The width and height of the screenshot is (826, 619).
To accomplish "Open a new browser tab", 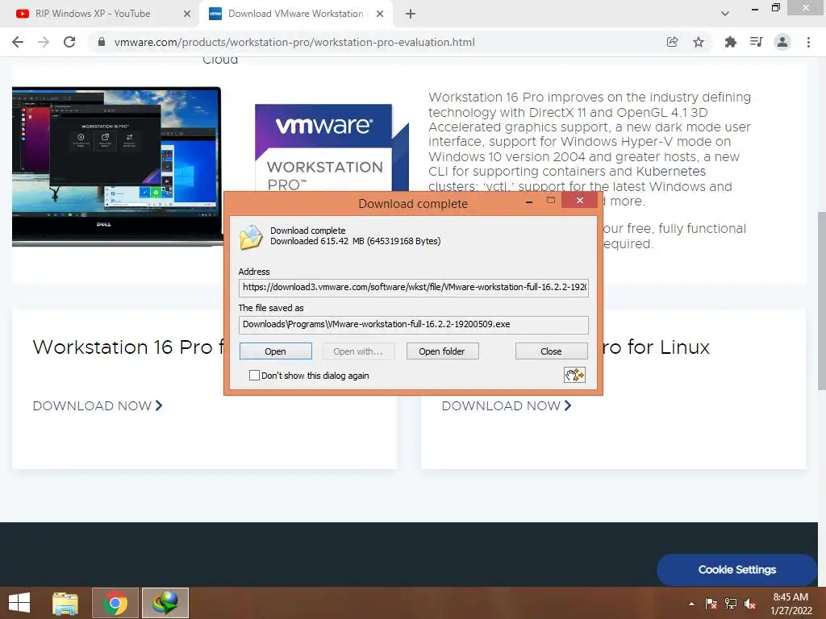I will click(411, 14).
